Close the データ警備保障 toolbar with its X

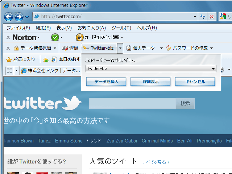click(8, 48)
